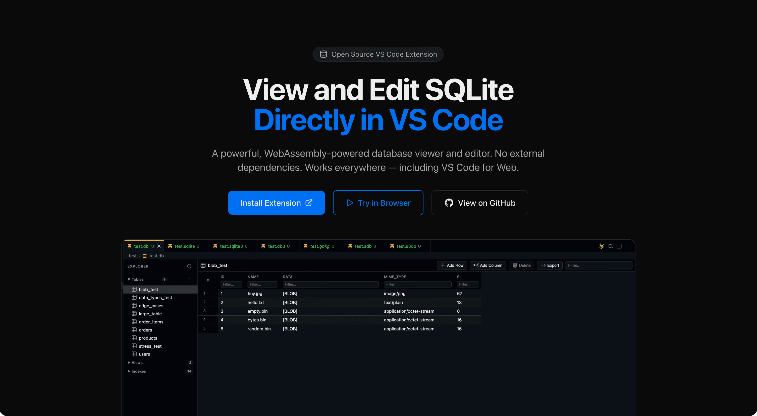Click the GitHub logo in the View on GitHub button

pos(449,202)
